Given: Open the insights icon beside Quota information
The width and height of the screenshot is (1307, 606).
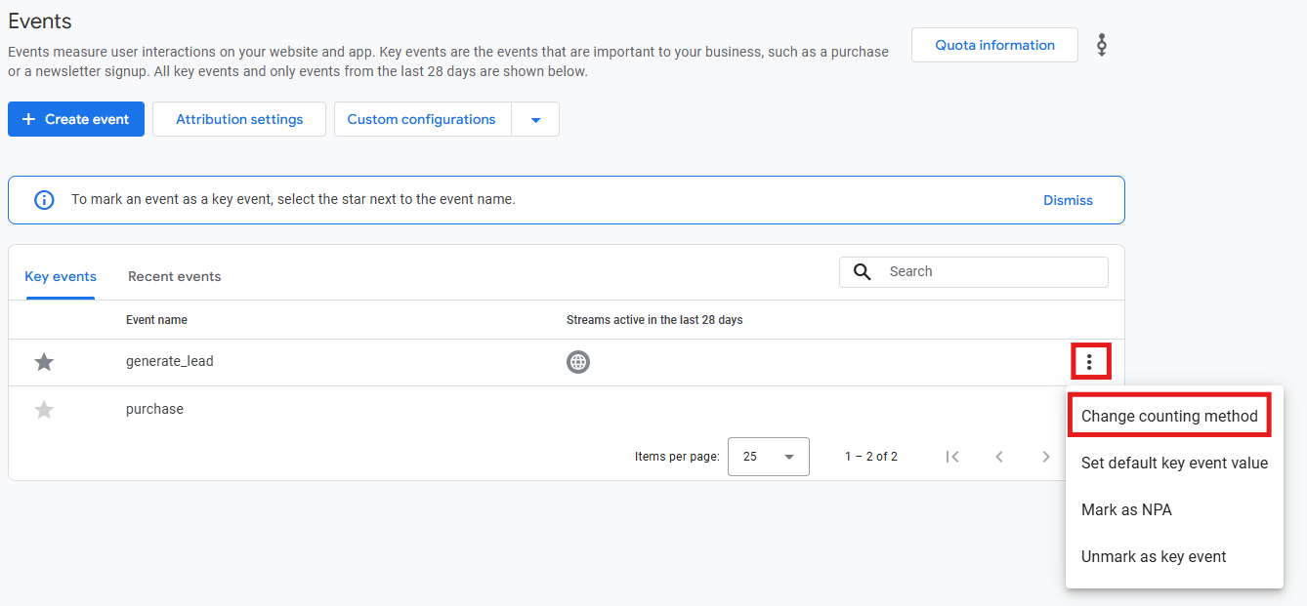Looking at the screenshot, I should pos(1102,45).
